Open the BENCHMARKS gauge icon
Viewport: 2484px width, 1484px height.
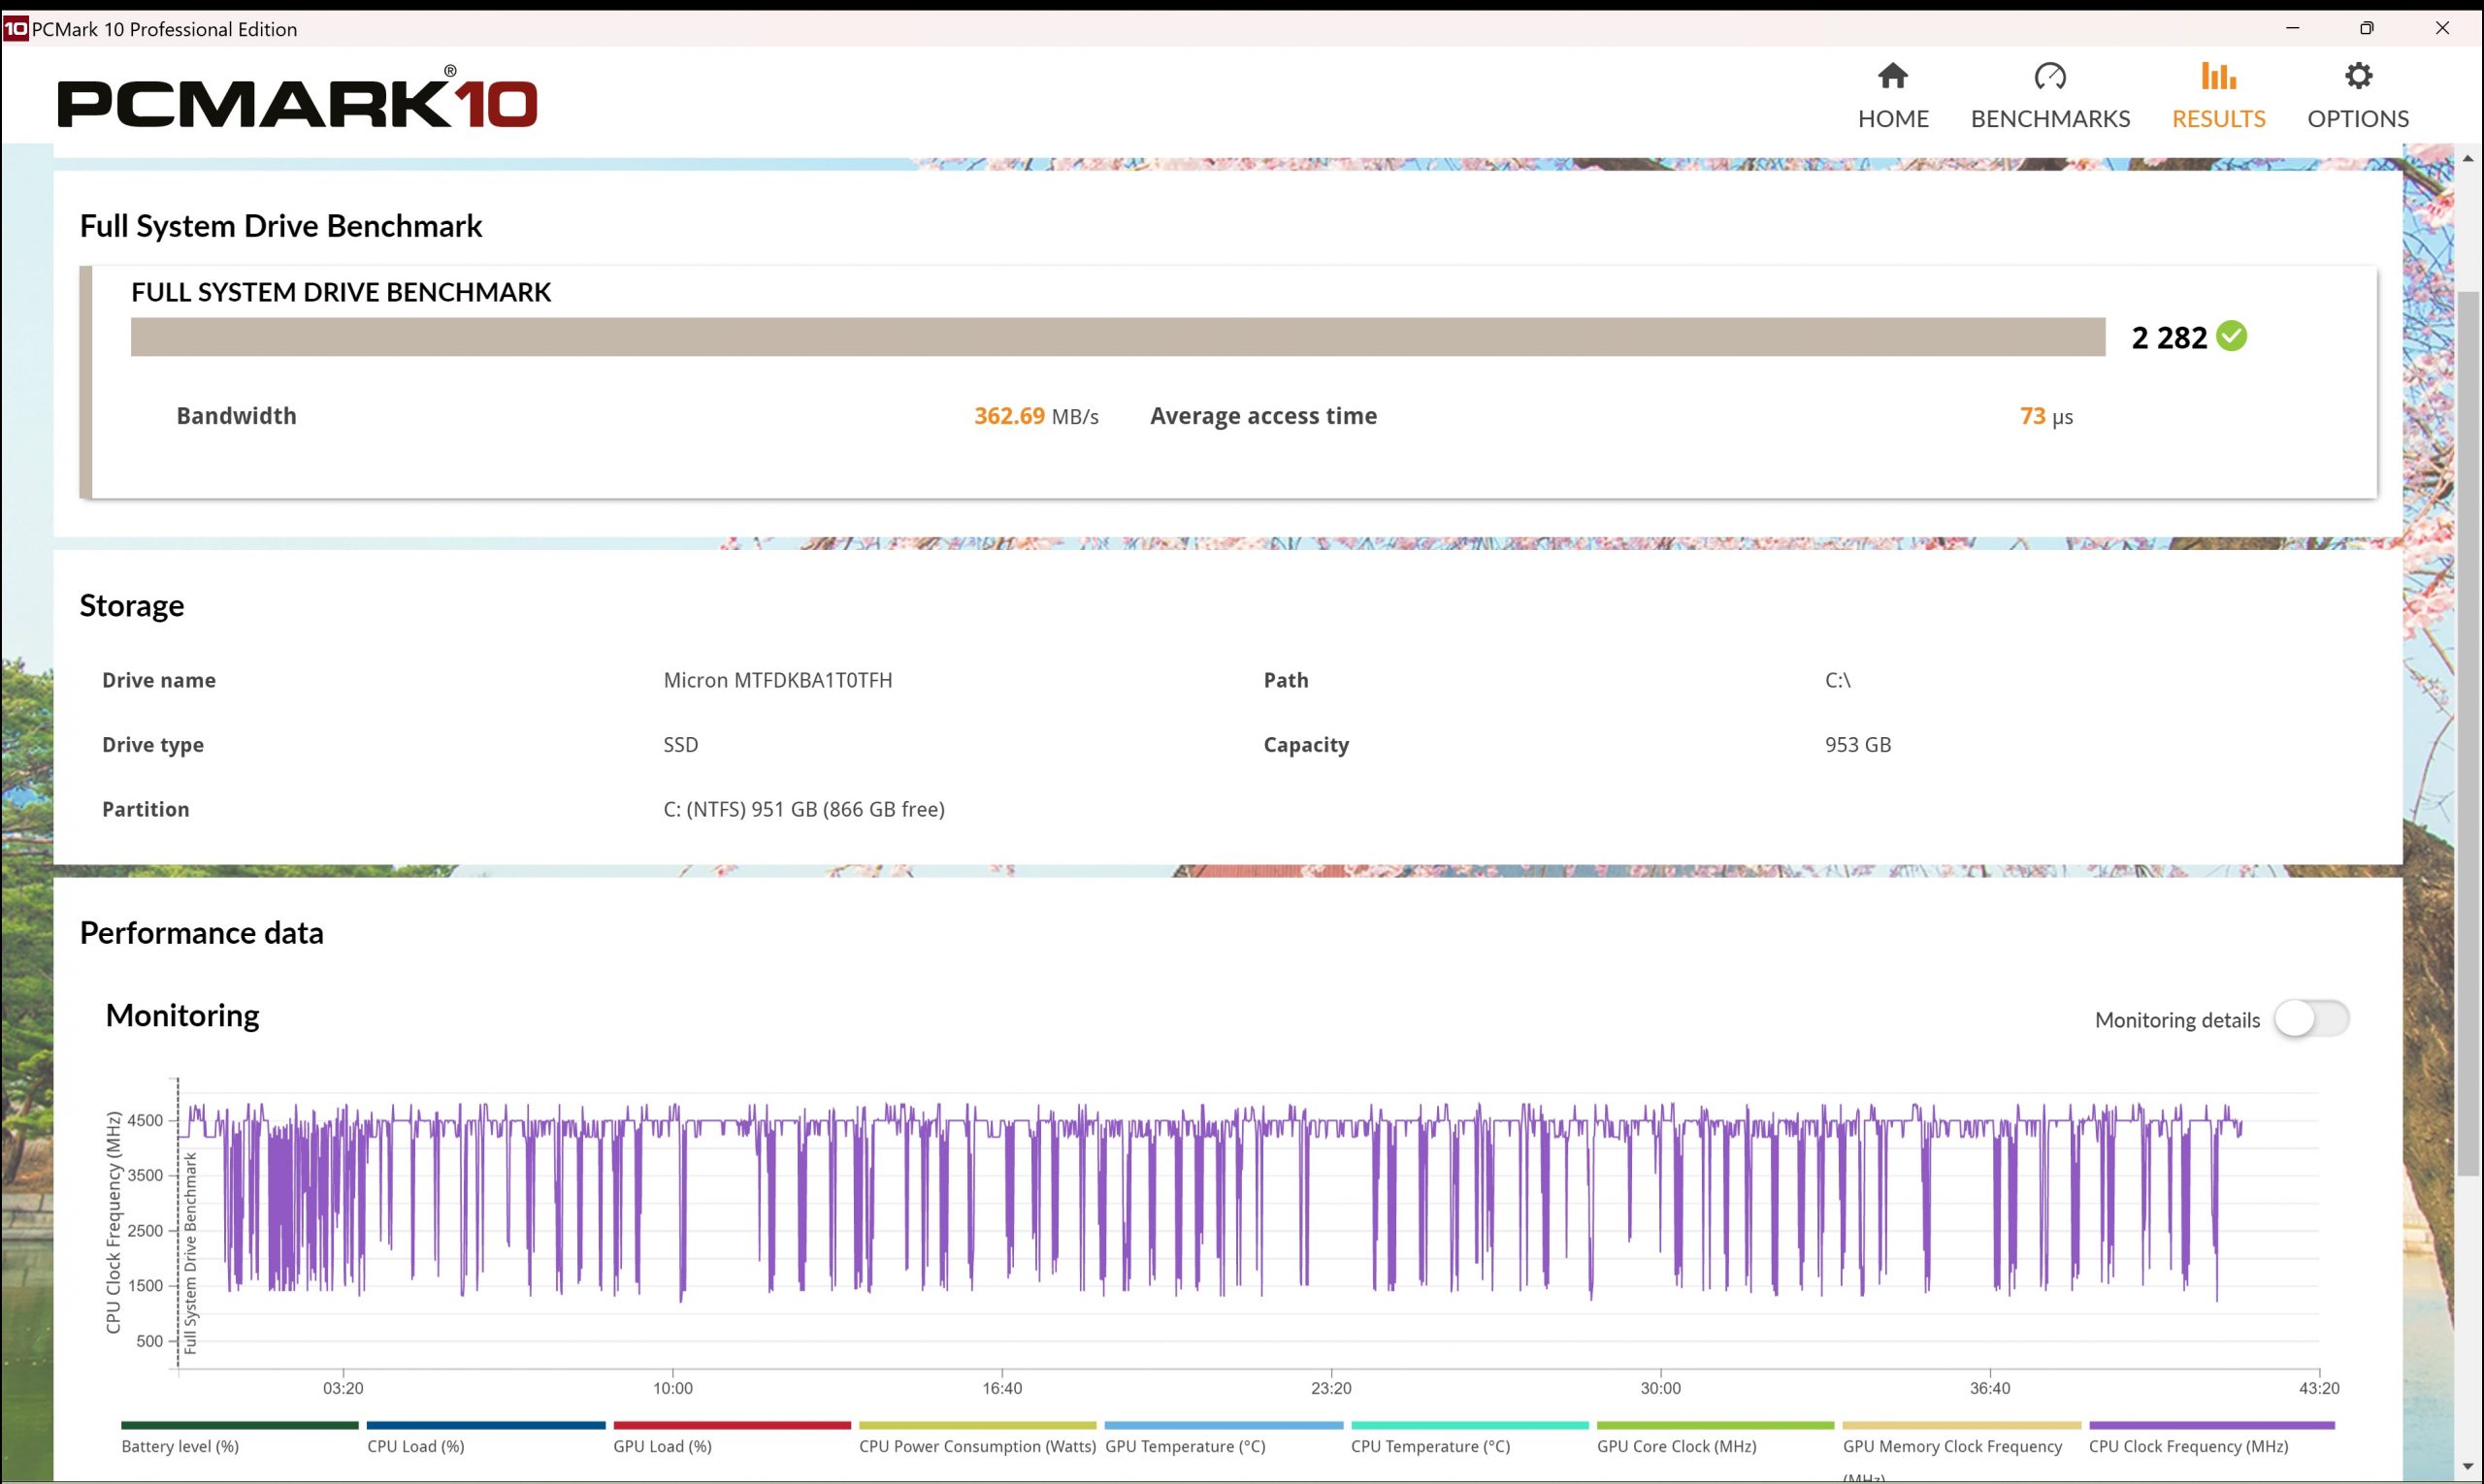tap(2049, 76)
